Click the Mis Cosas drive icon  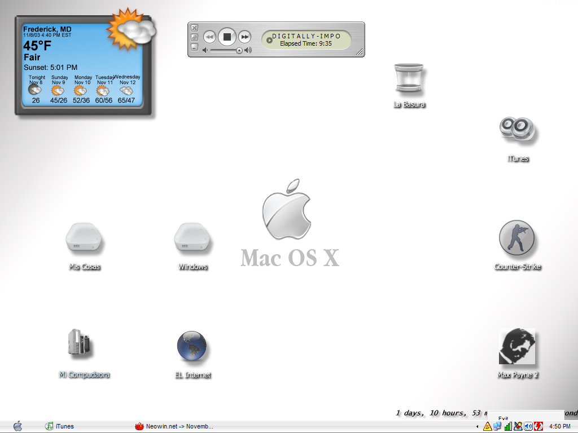[x=84, y=238]
